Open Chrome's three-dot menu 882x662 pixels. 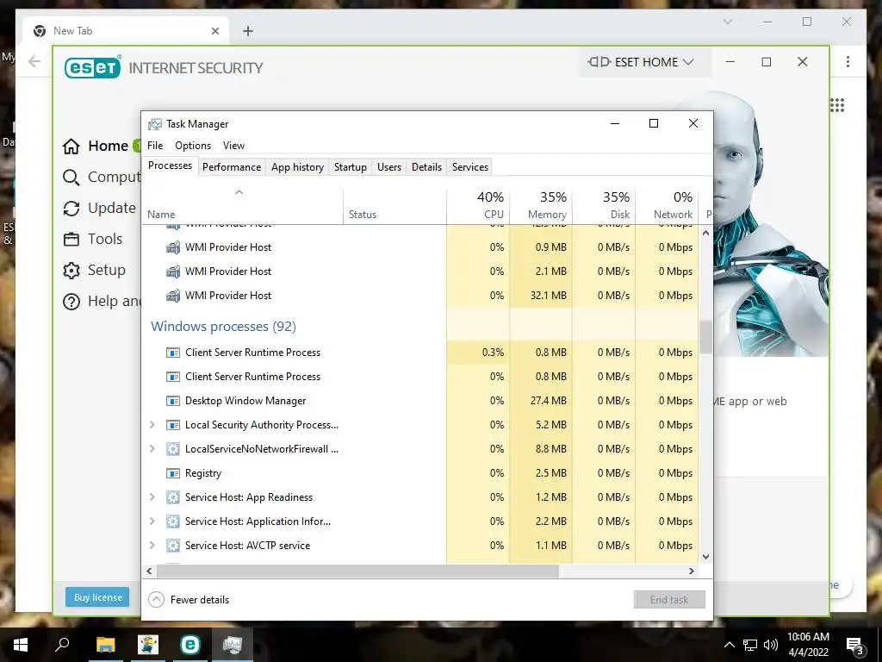pyautogui.click(x=848, y=62)
